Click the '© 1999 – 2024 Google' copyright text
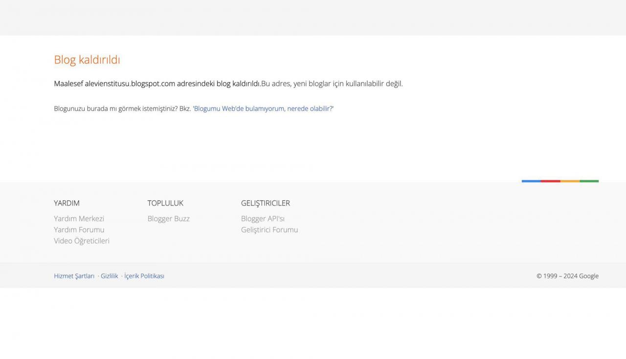626x359 pixels. [x=567, y=276]
